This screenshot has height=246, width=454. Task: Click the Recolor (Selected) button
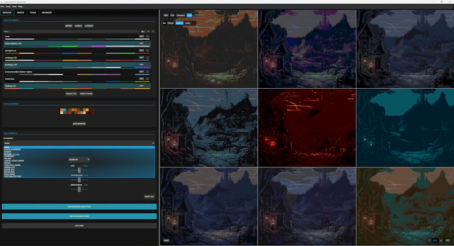coord(79,216)
